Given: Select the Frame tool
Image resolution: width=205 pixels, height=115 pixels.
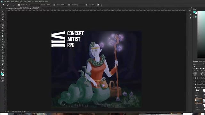Looking at the screenshot, I should (2, 25).
